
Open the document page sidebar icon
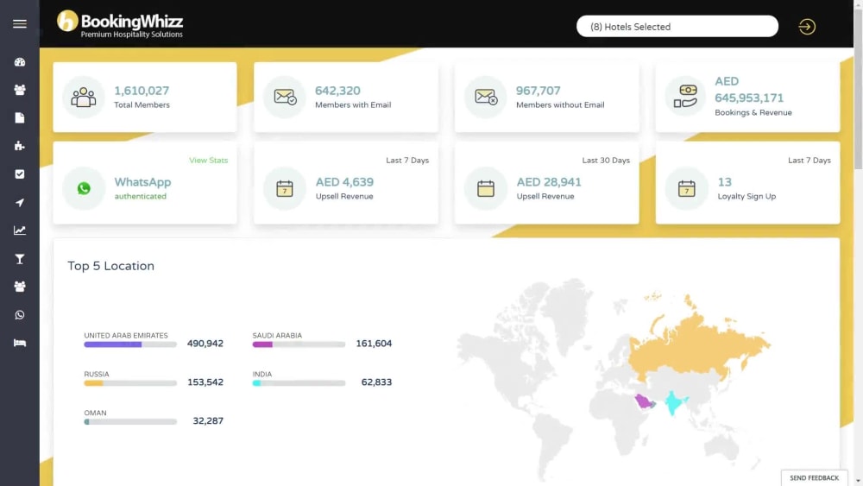tap(20, 117)
